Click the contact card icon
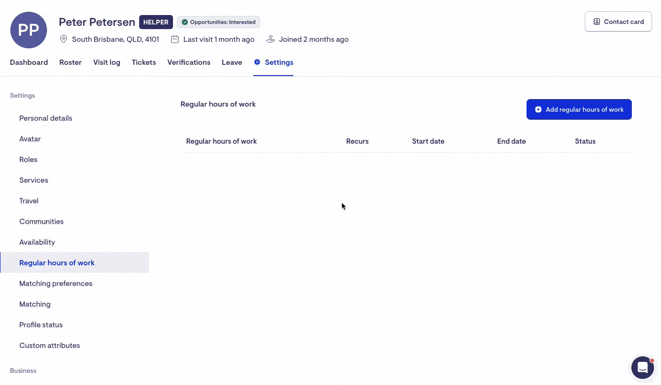The height and width of the screenshot is (385, 661). pyautogui.click(x=597, y=22)
